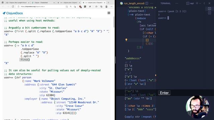
Task: Open the new terminal launch profile dropdown
Action: [x=200, y=3]
